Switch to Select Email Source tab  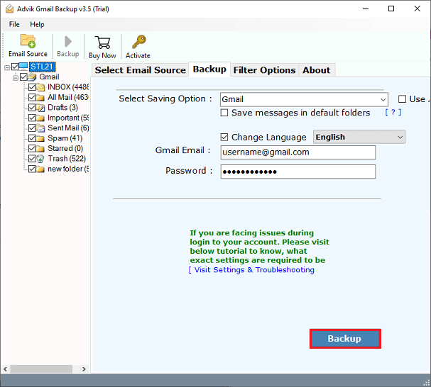point(140,70)
